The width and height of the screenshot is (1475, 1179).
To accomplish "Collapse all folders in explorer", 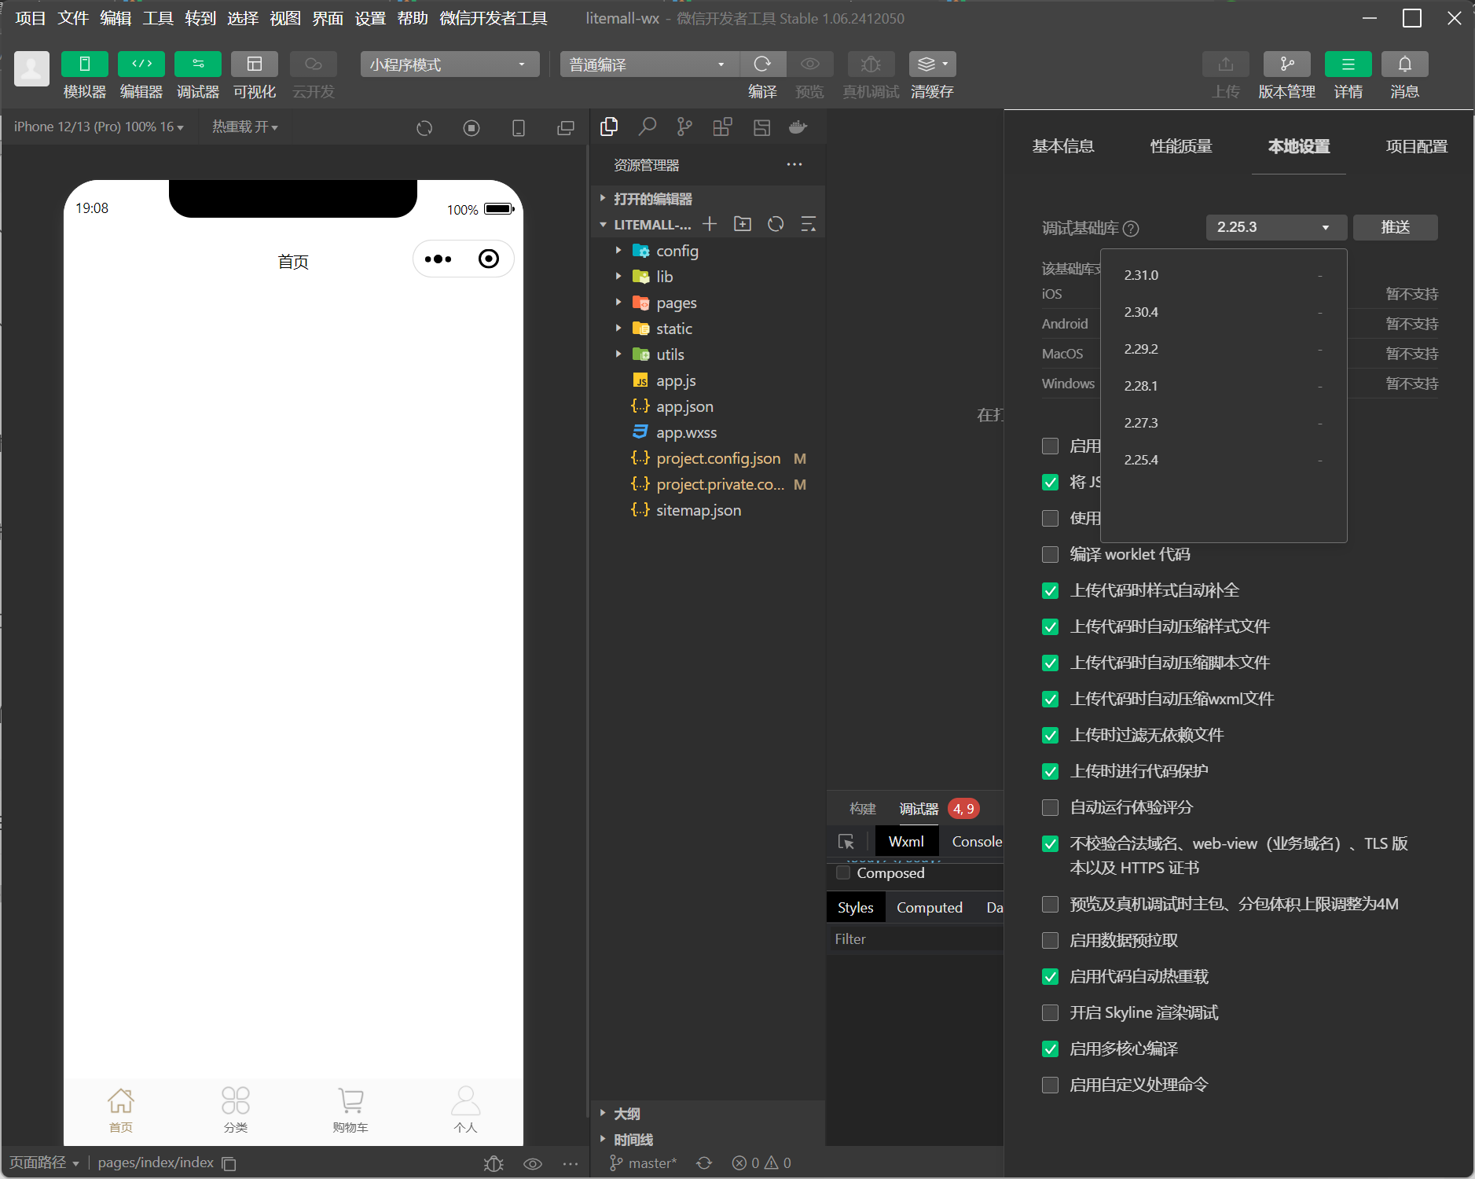I will [808, 224].
